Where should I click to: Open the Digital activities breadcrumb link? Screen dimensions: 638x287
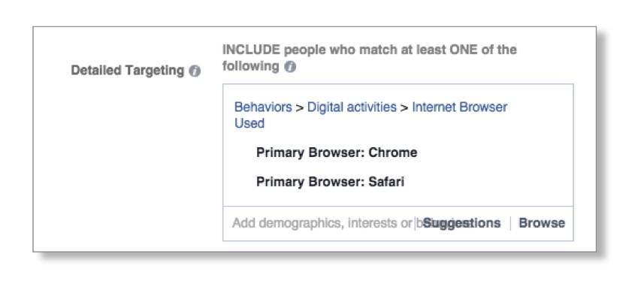352,107
